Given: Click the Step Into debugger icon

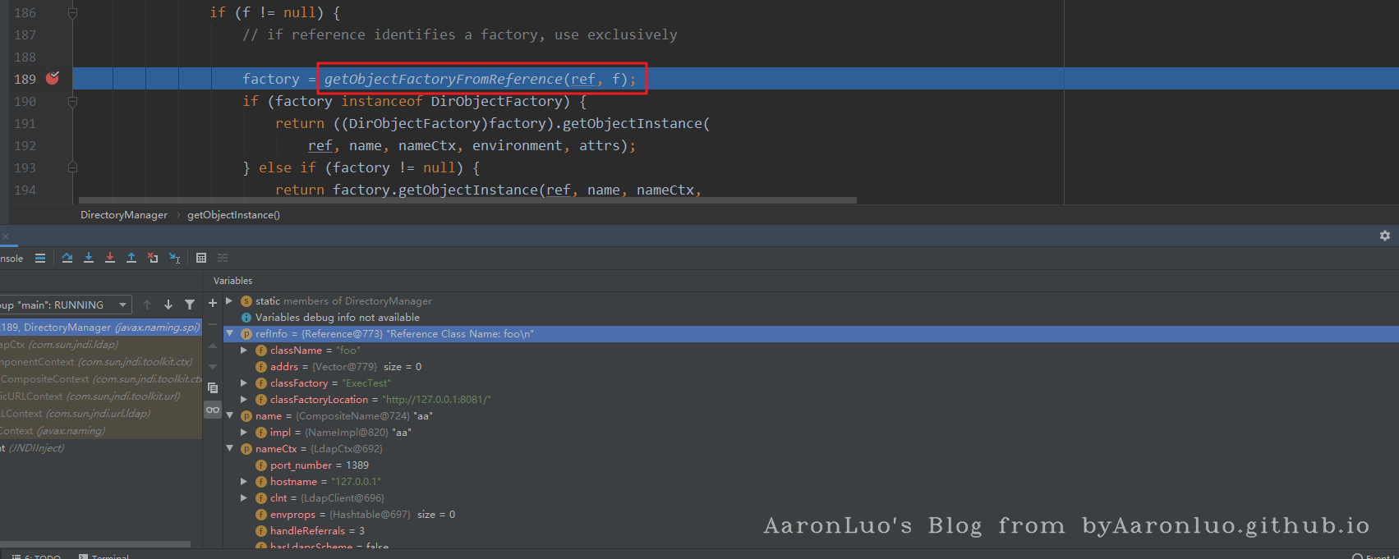Looking at the screenshot, I should coord(89,258).
